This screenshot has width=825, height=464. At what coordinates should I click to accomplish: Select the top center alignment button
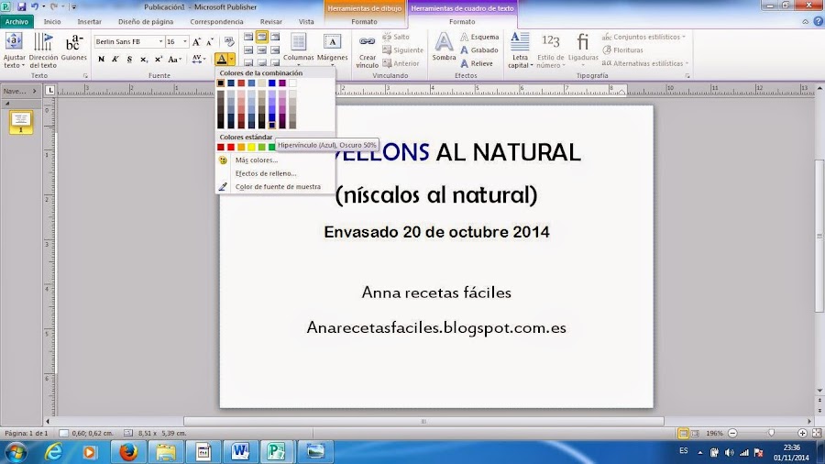[261, 37]
